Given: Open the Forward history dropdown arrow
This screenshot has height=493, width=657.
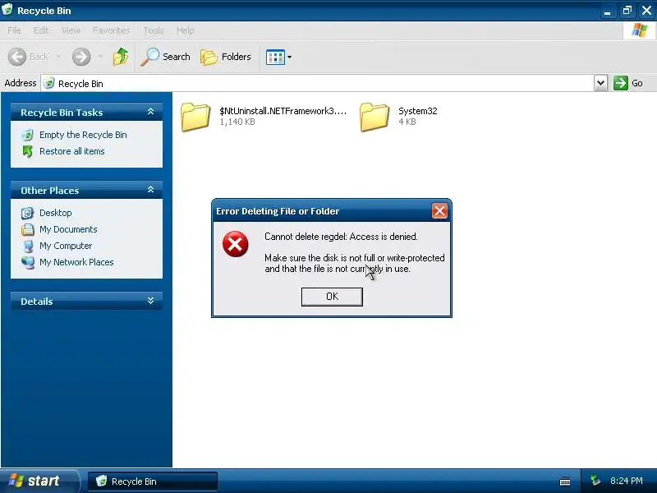Looking at the screenshot, I should (x=100, y=57).
